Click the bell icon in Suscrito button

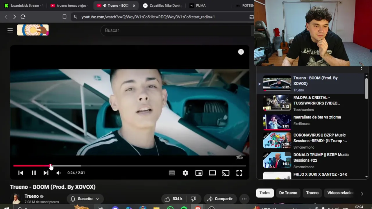click(73, 199)
